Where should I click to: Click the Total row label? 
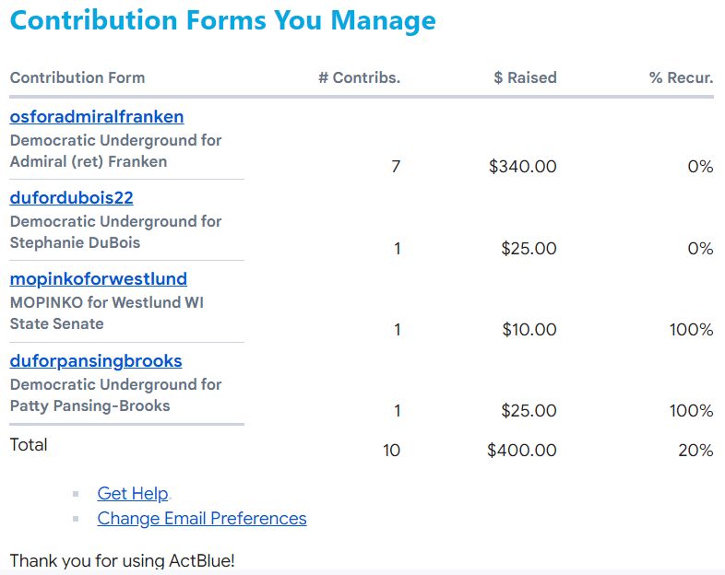coord(29,445)
